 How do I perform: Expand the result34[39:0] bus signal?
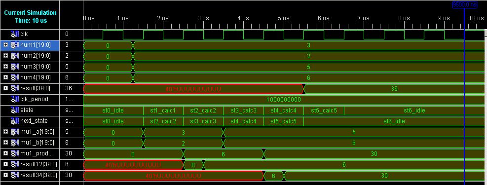(x=6, y=175)
